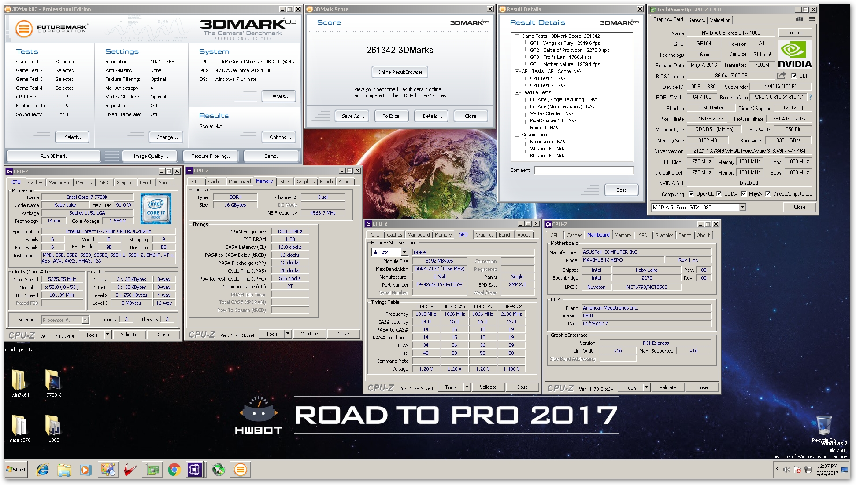Click the Run 3DMark button
856x485 pixels.
point(53,156)
